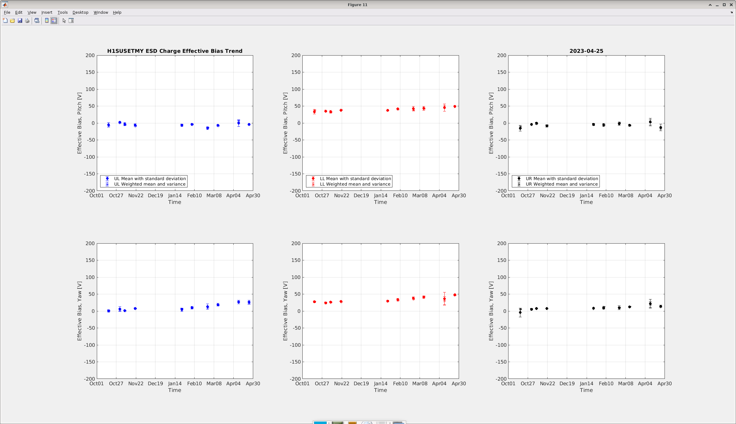The height and width of the screenshot is (424, 736).
Task: Roll up the window with the caret button
Action: 710,5
